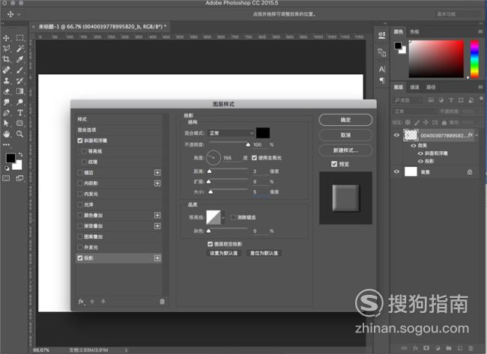Click the dialog fx icon at bottom-left
The image size is (487, 354).
81,302
